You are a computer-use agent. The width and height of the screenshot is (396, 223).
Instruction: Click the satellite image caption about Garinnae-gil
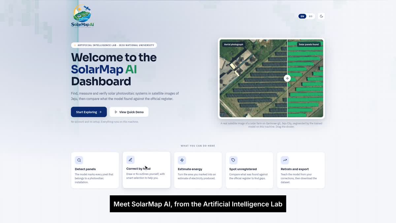[x=271, y=125]
